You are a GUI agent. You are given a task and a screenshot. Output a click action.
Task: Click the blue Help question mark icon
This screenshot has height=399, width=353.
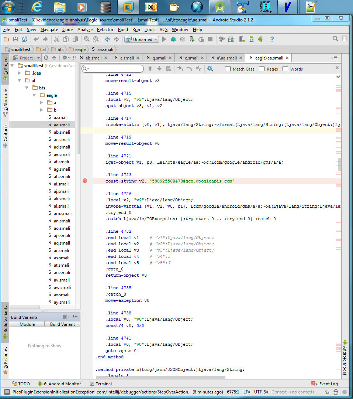[272, 39]
